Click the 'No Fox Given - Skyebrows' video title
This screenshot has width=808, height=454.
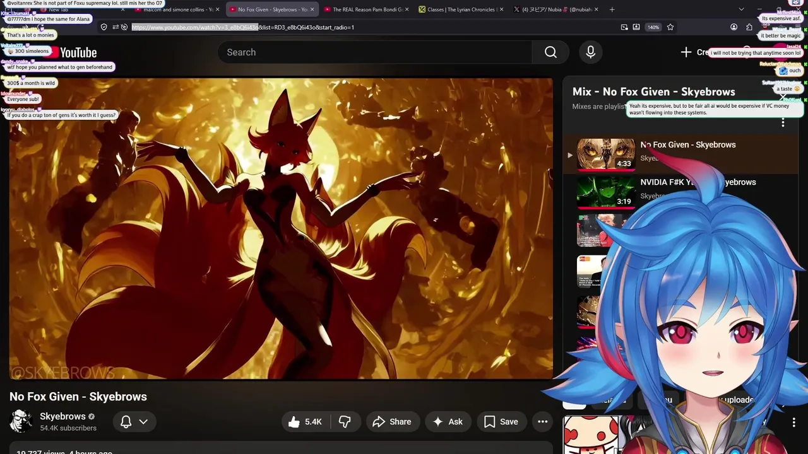[x=78, y=397]
